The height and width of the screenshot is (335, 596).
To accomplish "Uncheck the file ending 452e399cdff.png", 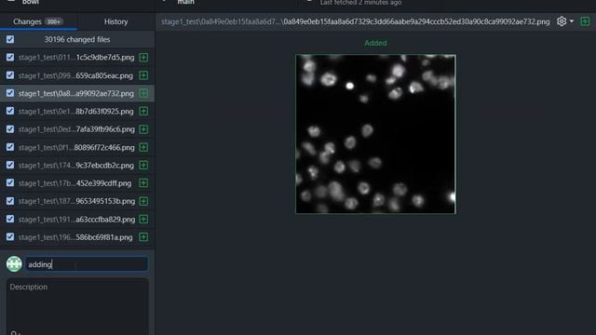I will pos(10,182).
